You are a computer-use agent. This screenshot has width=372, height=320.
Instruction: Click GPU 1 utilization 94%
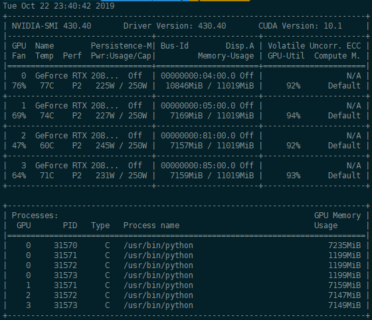293,116
